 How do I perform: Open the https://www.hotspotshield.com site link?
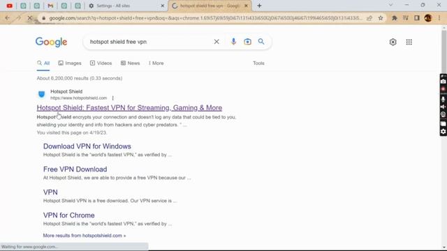(x=79, y=98)
